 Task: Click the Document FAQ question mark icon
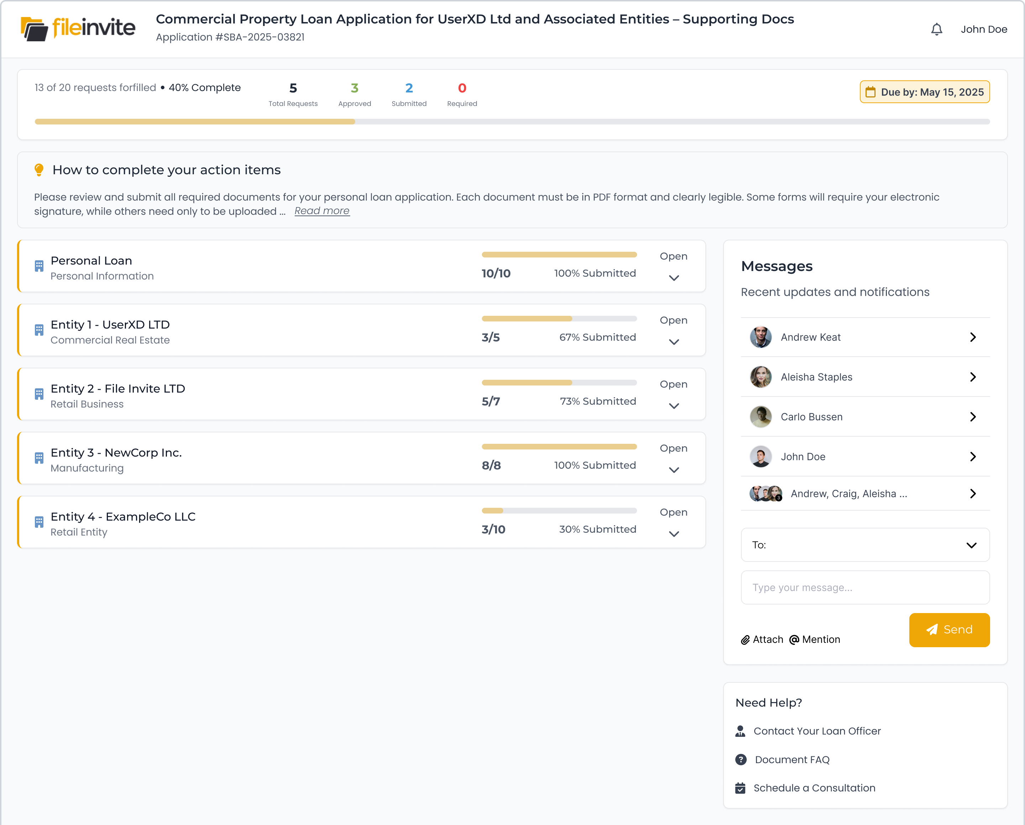(741, 760)
